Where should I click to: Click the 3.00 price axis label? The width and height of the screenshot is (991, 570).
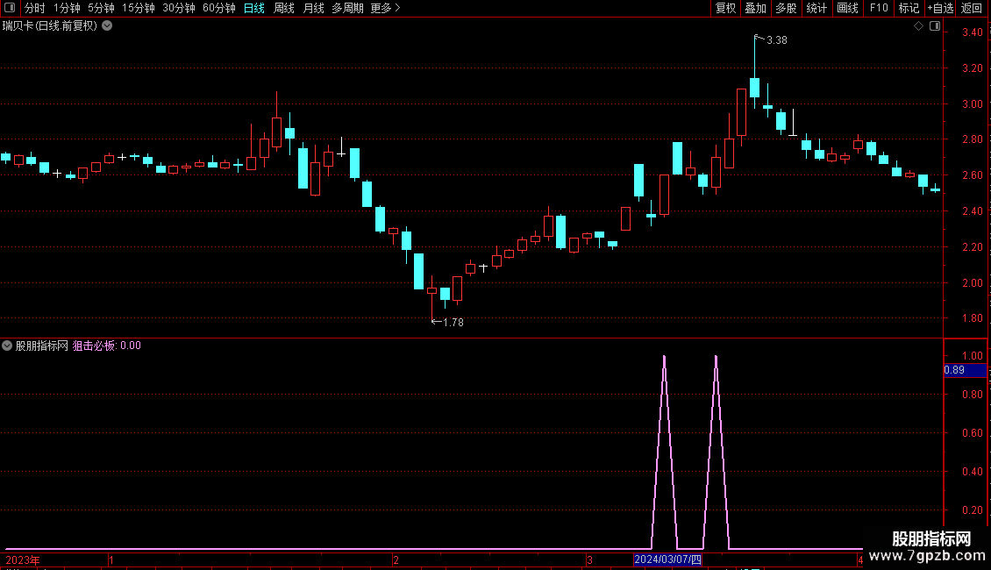pyautogui.click(x=972, y=104)
